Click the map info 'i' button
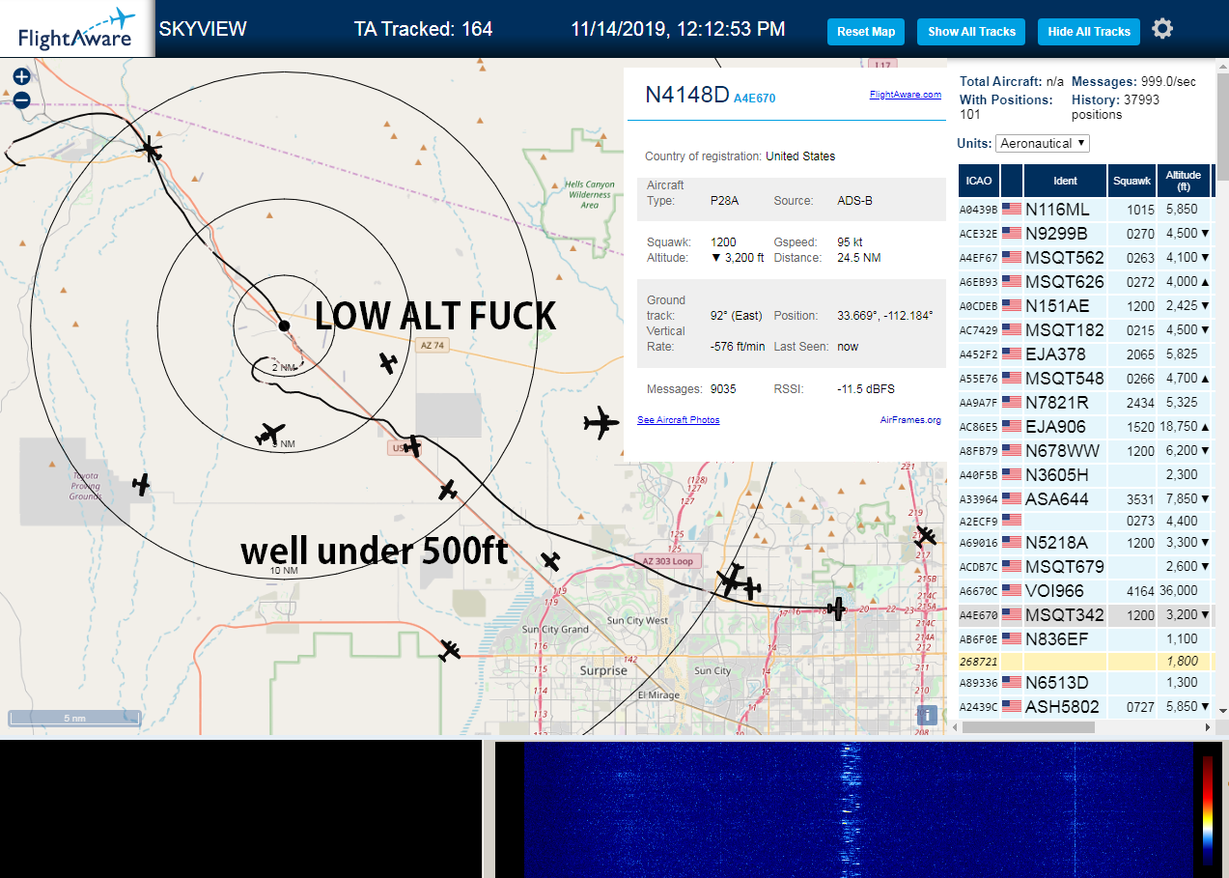 [x=927, y=715]
